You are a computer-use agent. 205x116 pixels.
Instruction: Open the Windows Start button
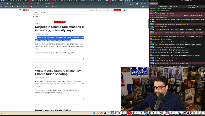(94, 113)
